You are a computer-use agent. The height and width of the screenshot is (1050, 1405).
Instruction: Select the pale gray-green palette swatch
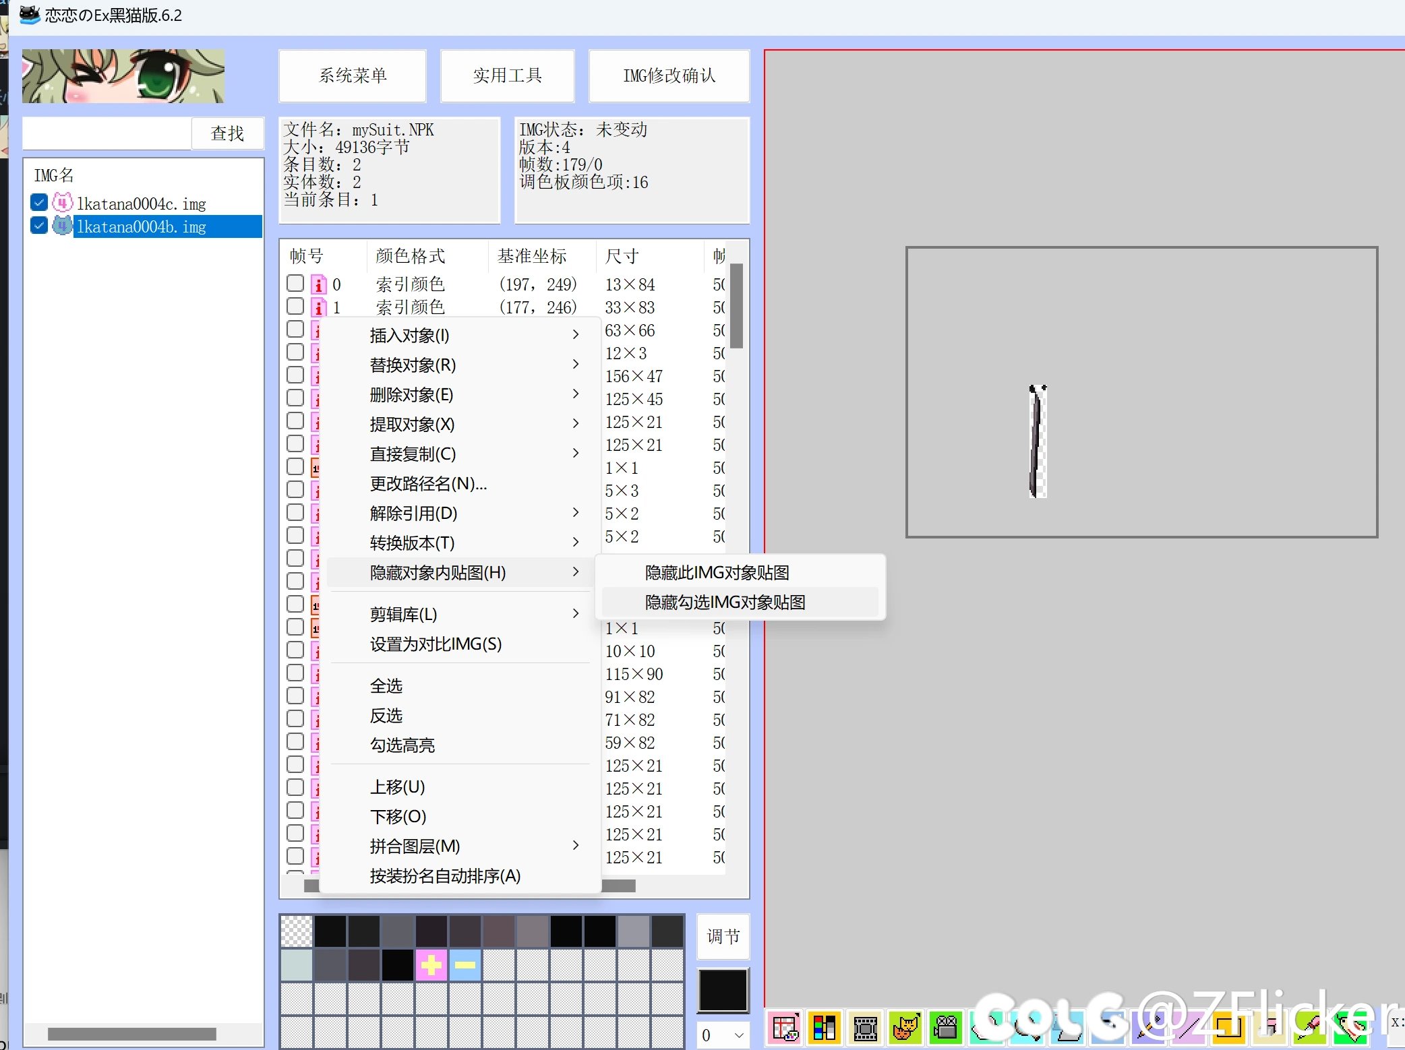(x=296, y=965)
